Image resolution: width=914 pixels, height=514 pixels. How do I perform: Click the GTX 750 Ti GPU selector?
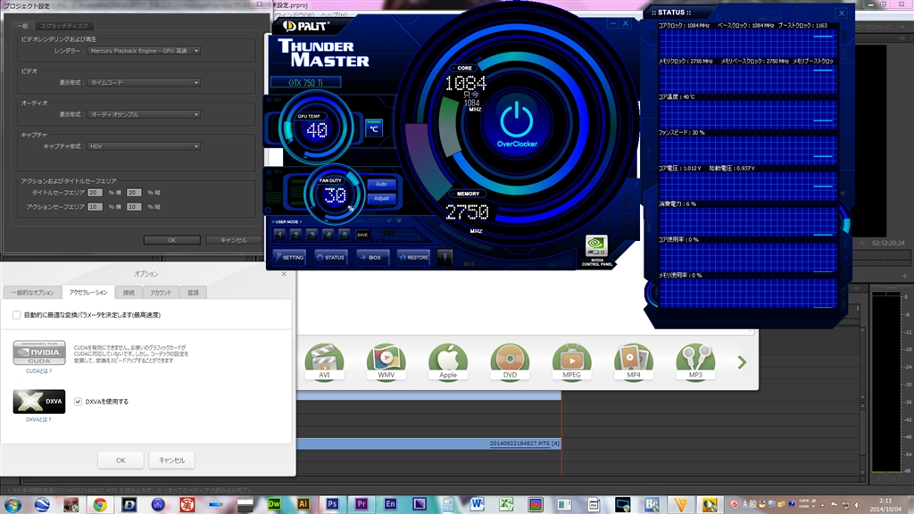(305, 83)
